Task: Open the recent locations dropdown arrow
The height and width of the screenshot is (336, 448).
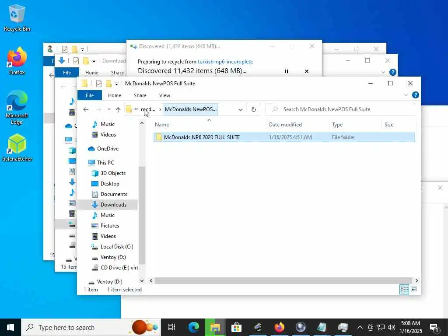Action: click(x=109, y=109)
